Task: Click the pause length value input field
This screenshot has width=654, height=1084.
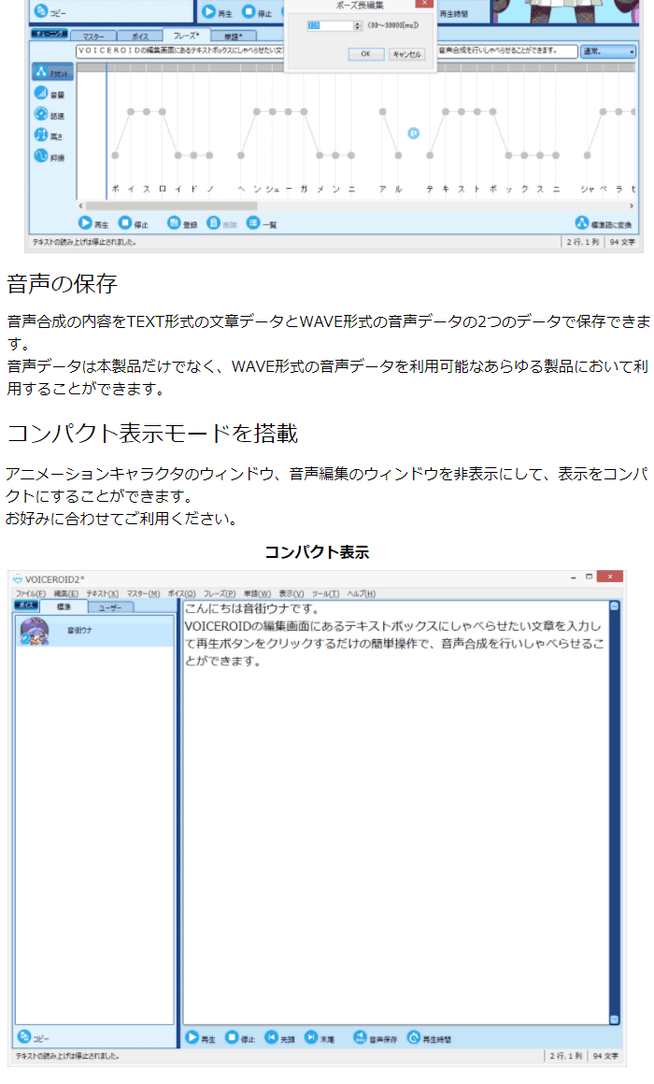Action: click(x=330, y=25)
